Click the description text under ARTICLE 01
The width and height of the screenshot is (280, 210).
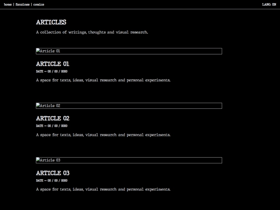[x=103, y=80]
